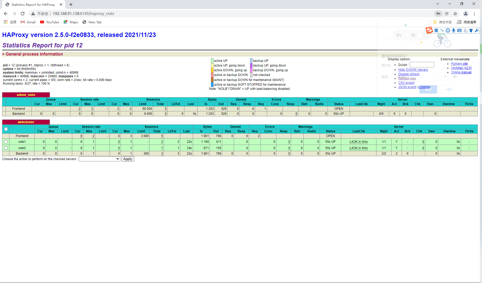Check the web2 server checkbox
482x283 pixels.
coord(6,148)
